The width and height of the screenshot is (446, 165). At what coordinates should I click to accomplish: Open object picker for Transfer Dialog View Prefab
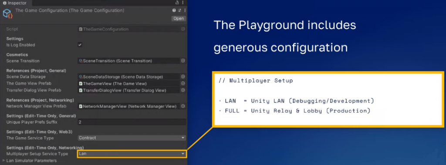pyautogui.click(x=183, y=90)
